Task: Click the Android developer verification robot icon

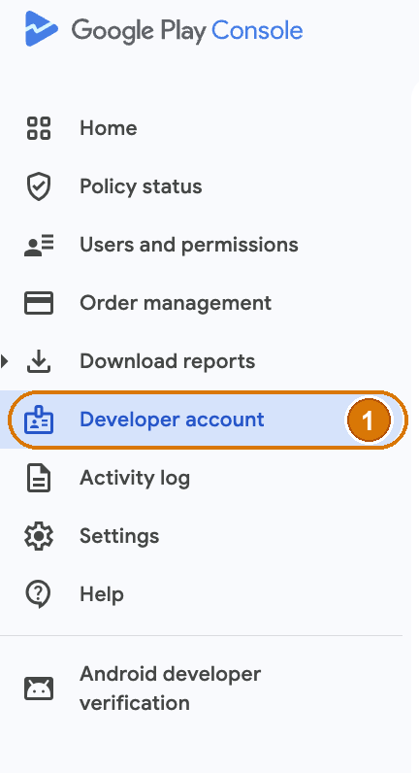Action: click(39, 689)
